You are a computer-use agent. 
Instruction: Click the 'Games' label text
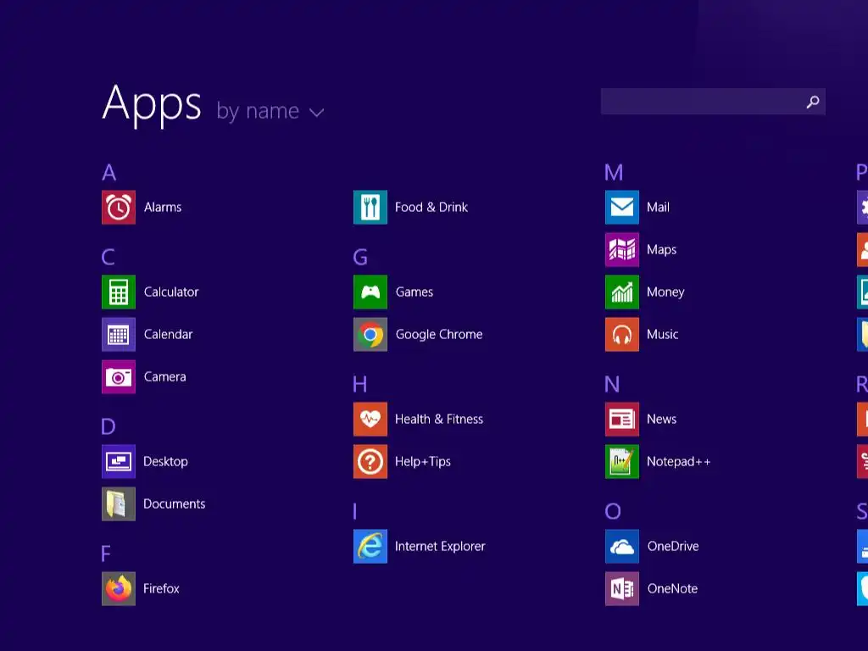[x=414, y=292]
